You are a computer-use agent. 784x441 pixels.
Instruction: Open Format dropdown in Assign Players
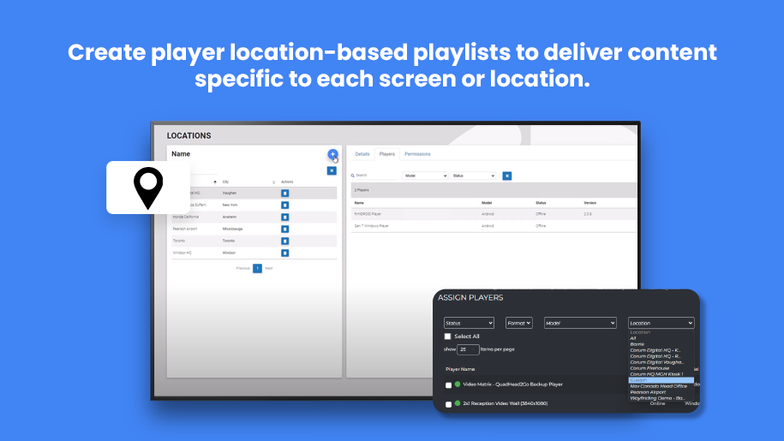(x=519, y=323)
